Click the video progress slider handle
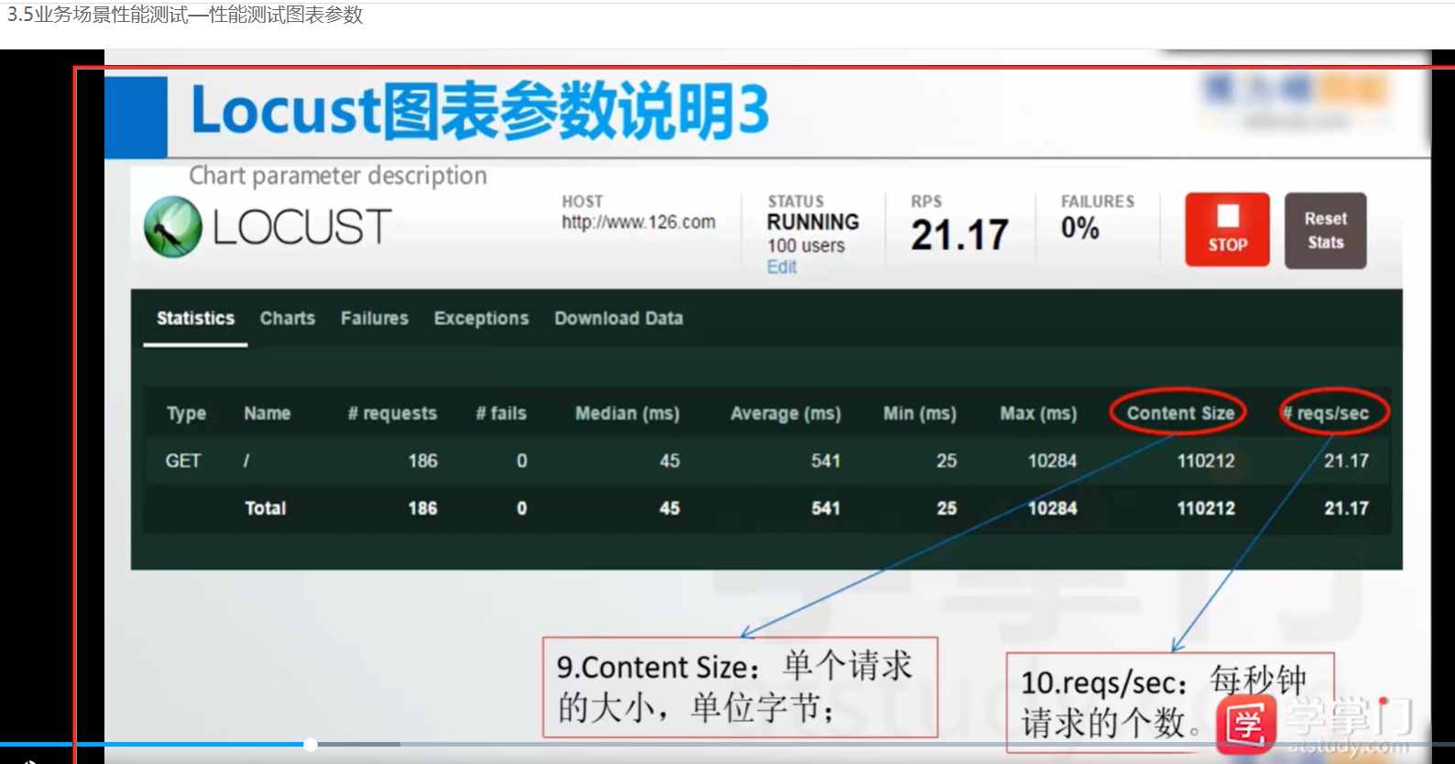Image resolution: width=1455 pixels, height=764 pixels. tap(311, 745)
